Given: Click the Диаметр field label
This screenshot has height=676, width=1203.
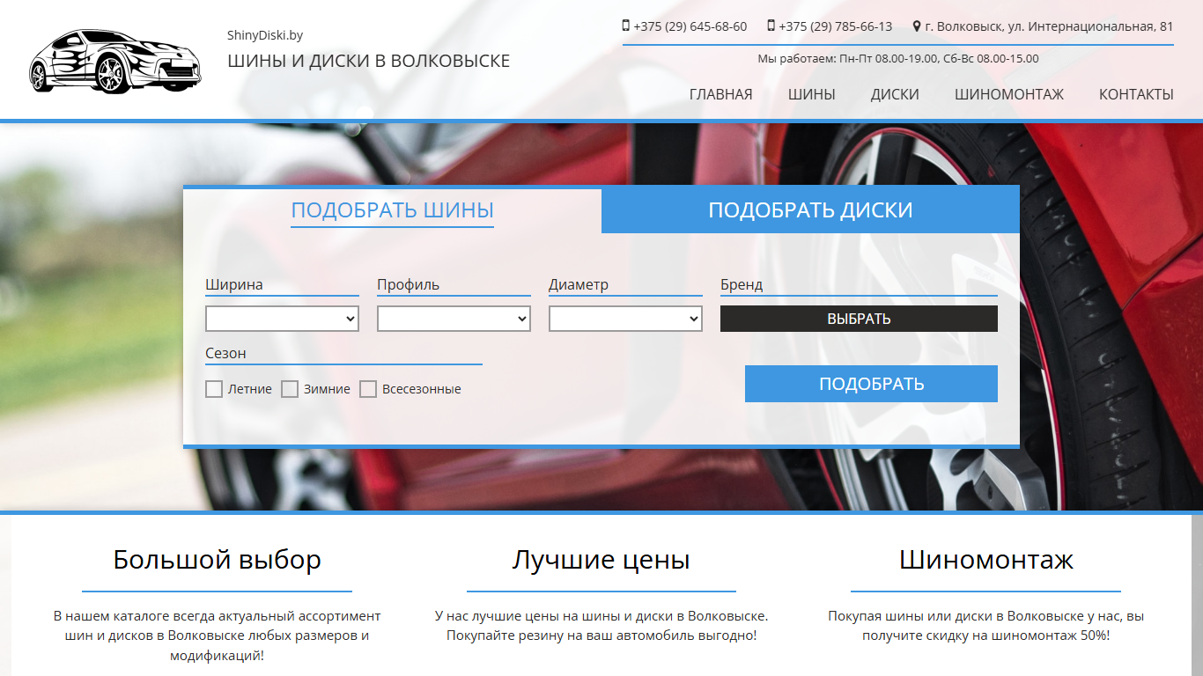Looking at the screenshot, I should pos(579,285).
